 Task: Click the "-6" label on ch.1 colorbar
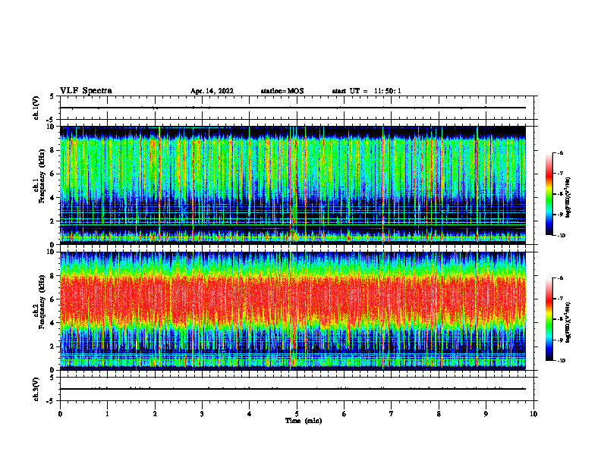point(561,152)
